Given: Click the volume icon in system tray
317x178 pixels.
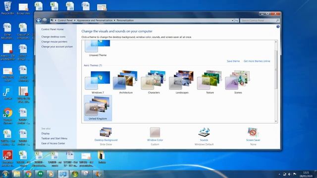Looking at the screenshot, I should point(290,174).
